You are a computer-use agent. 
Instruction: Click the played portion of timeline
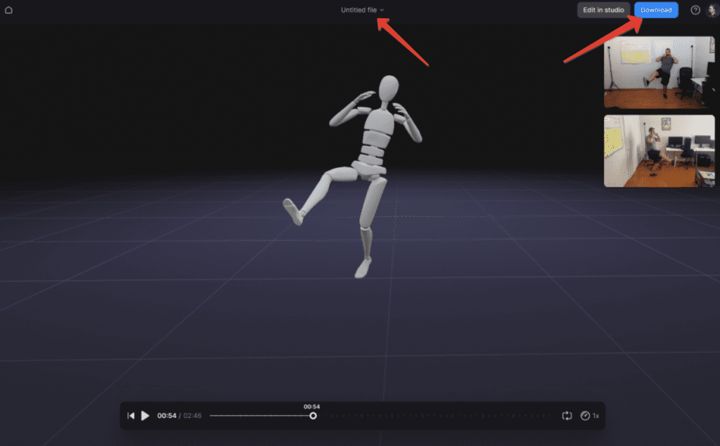click(260, 416)
